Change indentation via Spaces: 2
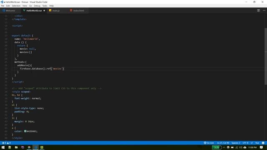 [236, 143]
